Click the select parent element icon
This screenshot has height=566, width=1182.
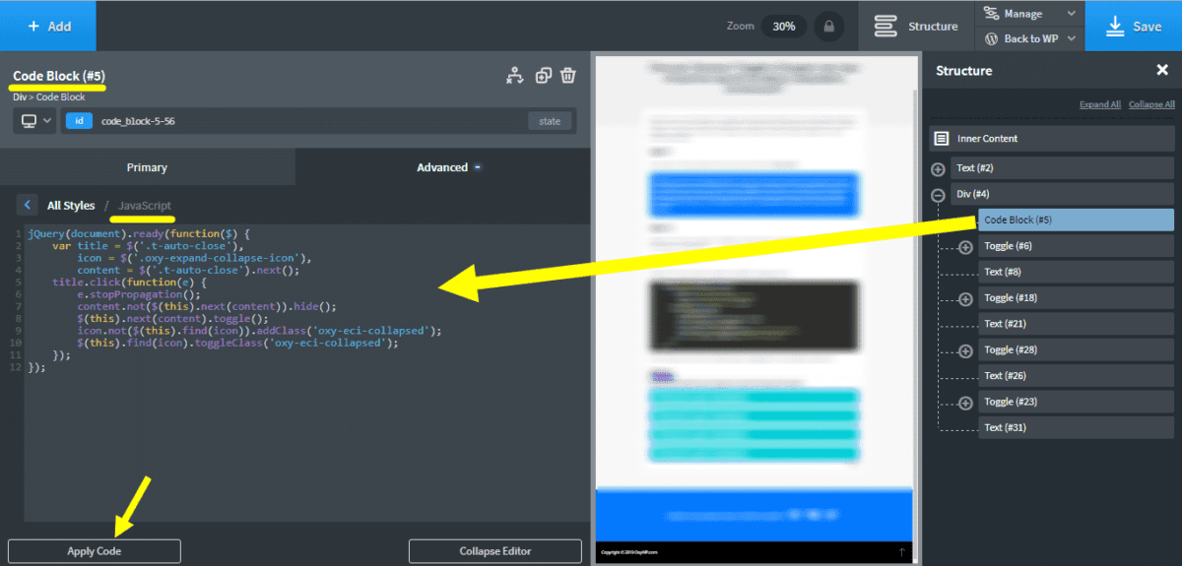point(514,76)
